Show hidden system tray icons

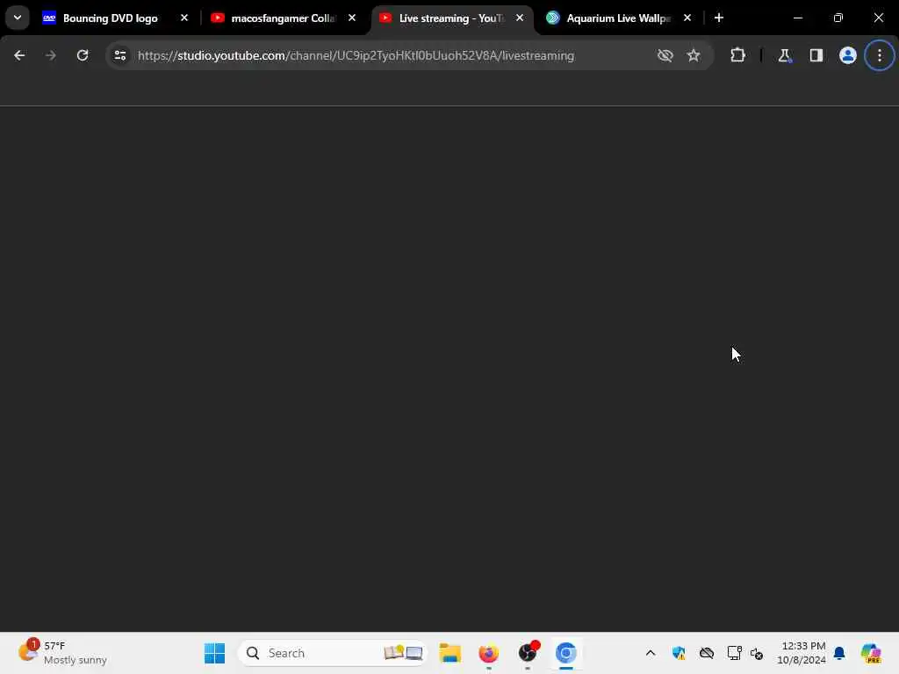[x=651, y=653]
